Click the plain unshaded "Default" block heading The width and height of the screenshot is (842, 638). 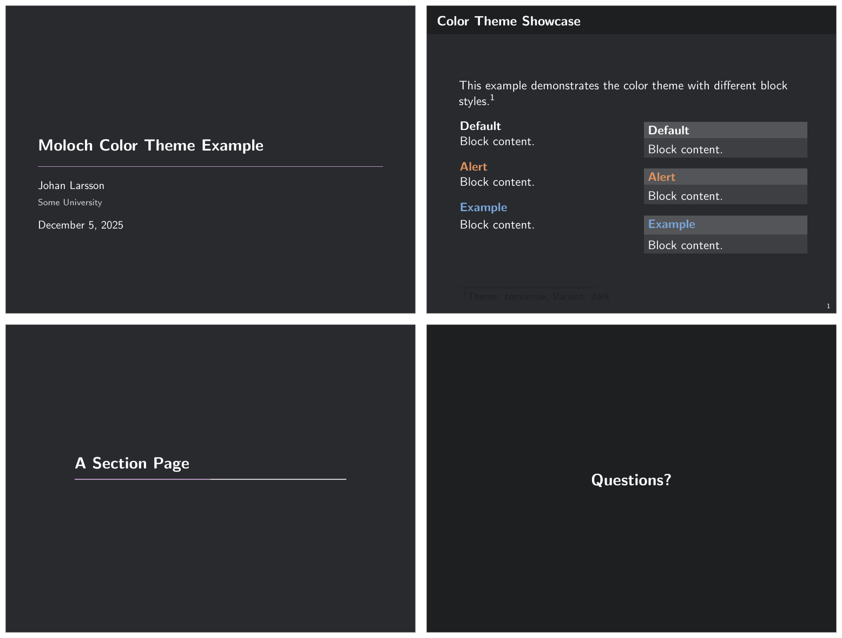(x=480, y=126)
